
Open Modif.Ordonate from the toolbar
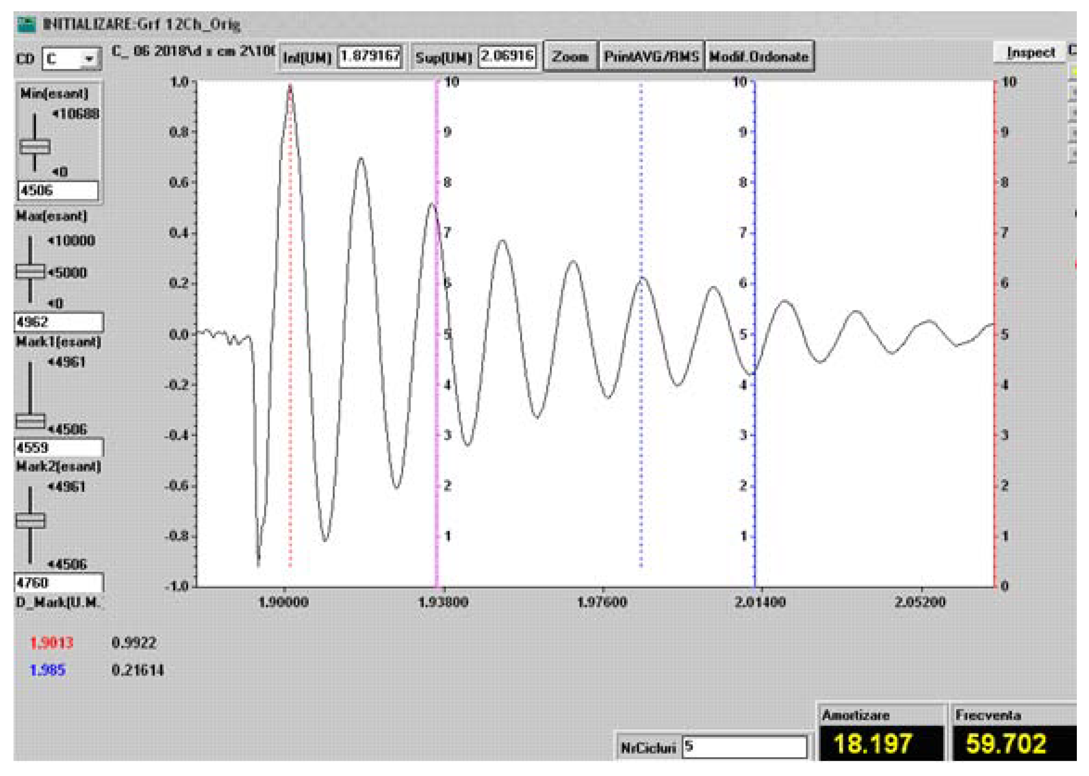click(759, 56)
